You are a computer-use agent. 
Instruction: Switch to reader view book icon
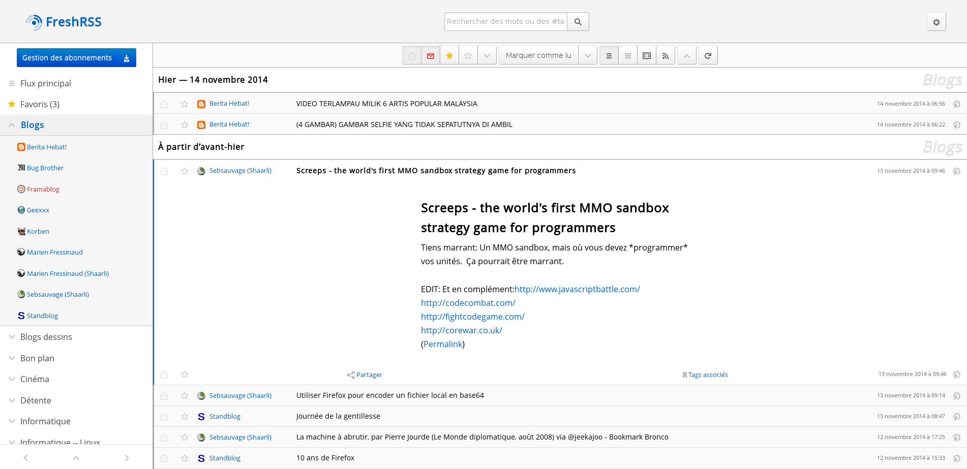coord(646,56)
